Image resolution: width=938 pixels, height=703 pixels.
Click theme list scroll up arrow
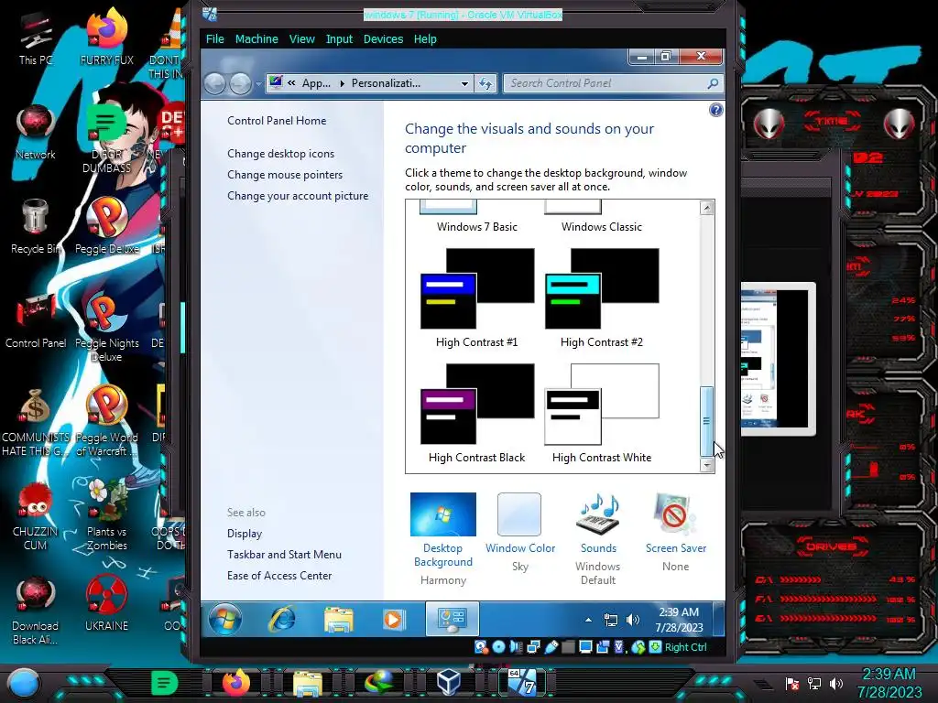coord(706,208)
